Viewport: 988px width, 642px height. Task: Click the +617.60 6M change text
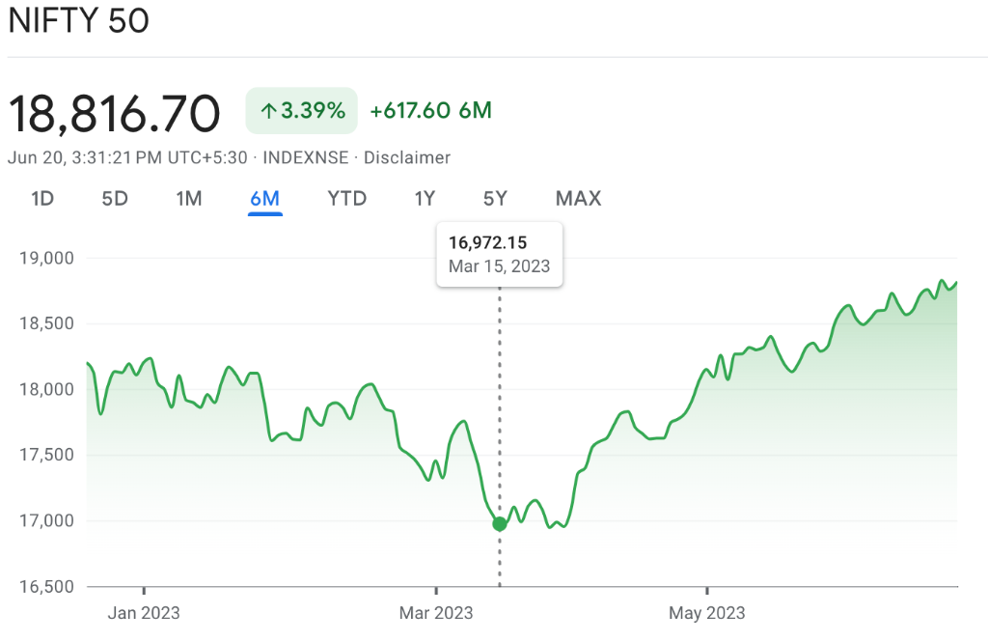(x=431, y=111)
